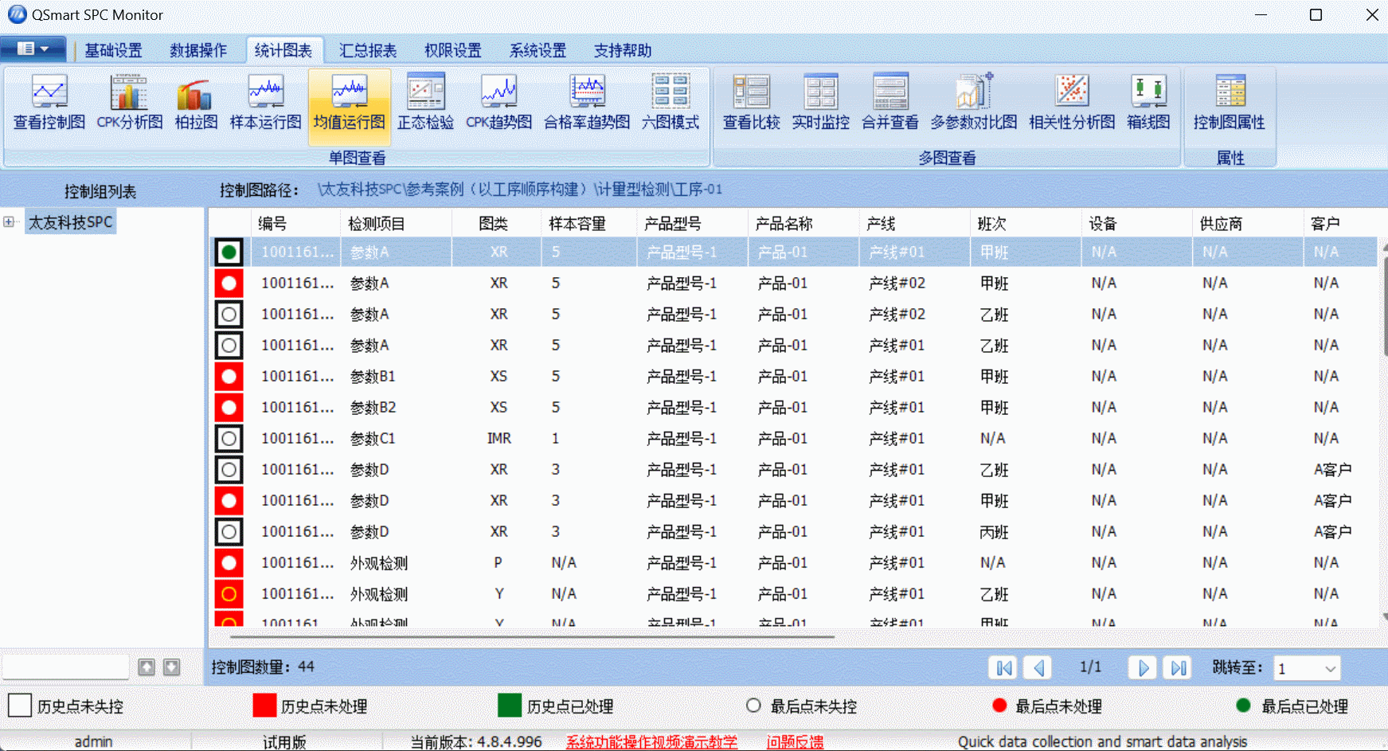
Task: Open the 箱线图 chart tool
Action: [1148, 102]
